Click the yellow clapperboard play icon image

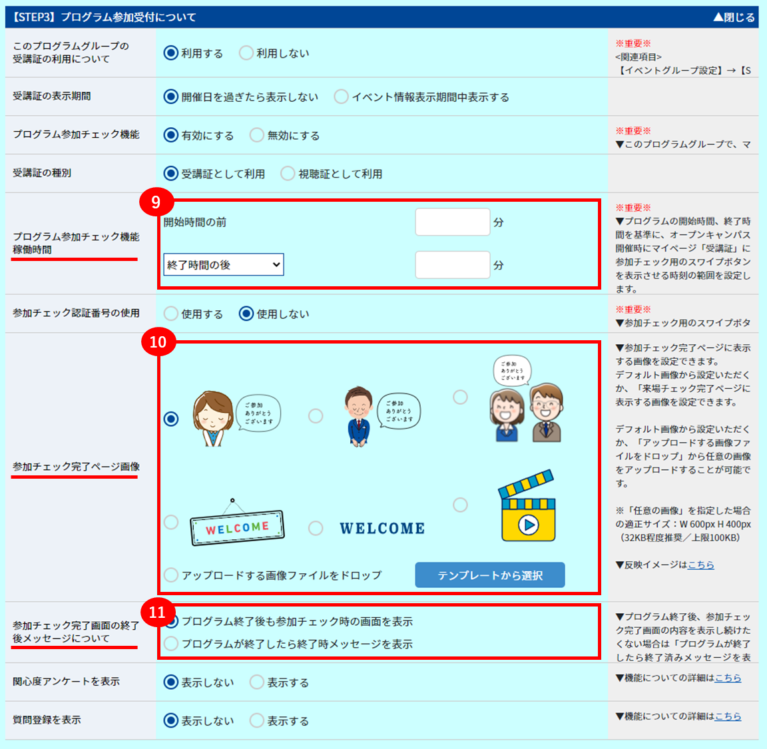click(x=527, y=506)
